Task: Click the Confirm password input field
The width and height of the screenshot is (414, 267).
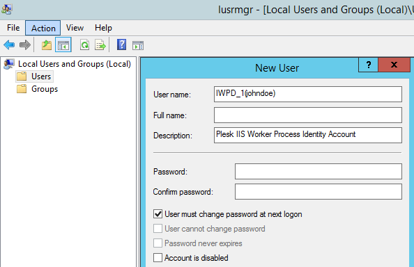Action: (319, 191)
